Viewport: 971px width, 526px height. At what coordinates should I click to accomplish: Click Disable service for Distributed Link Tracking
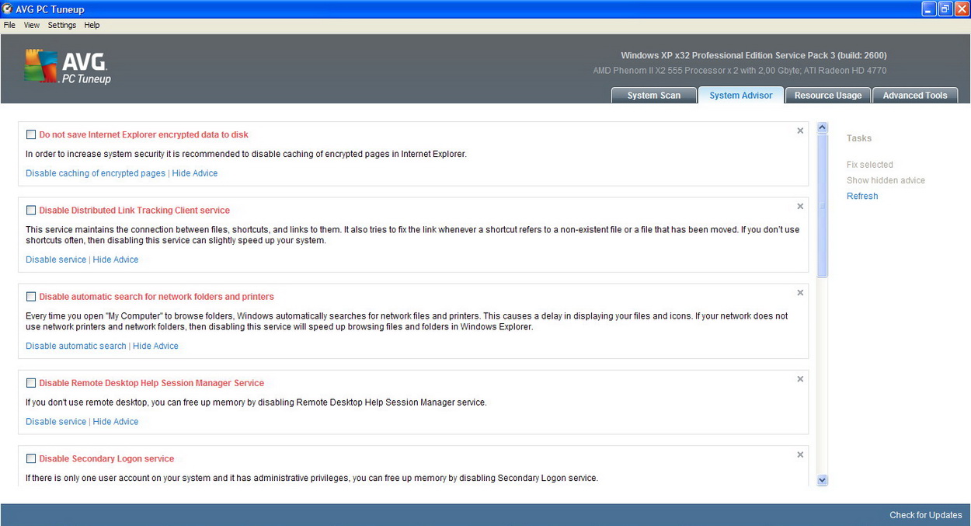click(56, 260)
